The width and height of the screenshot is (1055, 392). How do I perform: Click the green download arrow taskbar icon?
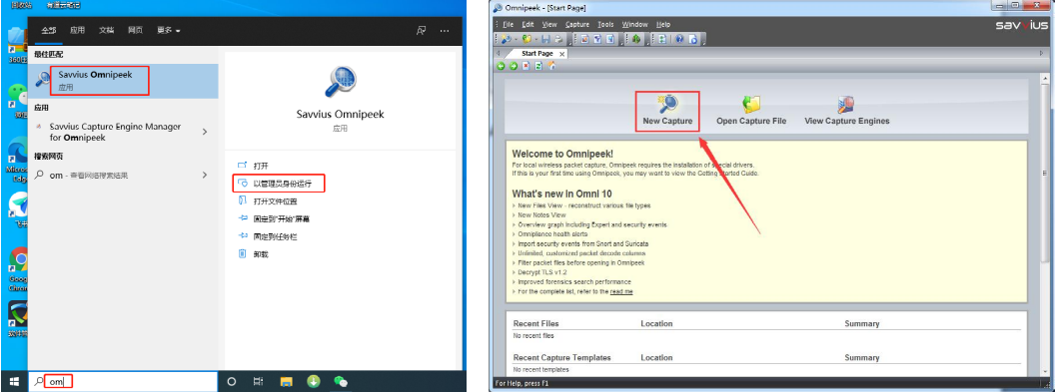pos(314,382)
